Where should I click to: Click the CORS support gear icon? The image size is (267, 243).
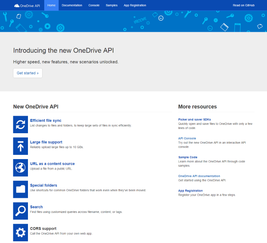[20, 233]
